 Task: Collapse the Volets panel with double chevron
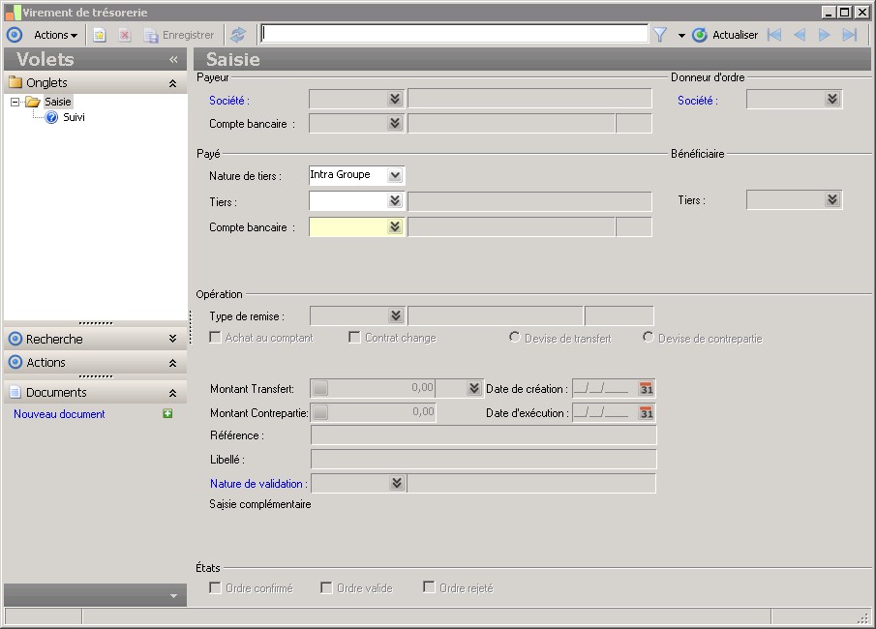(173, 60)
